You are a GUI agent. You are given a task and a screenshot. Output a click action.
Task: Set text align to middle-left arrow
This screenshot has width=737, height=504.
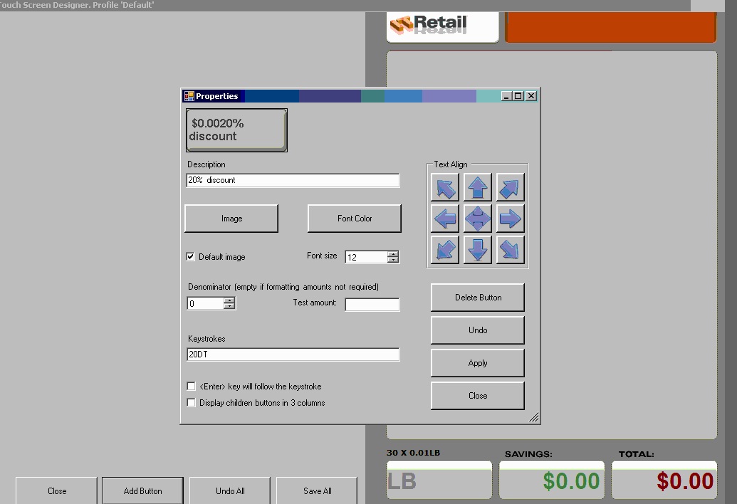coord(444,219)
